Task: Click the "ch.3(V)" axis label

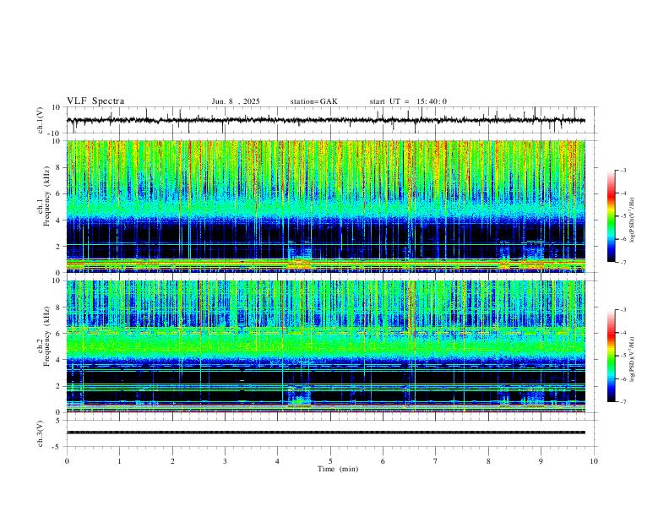Action: coord(41,433)
